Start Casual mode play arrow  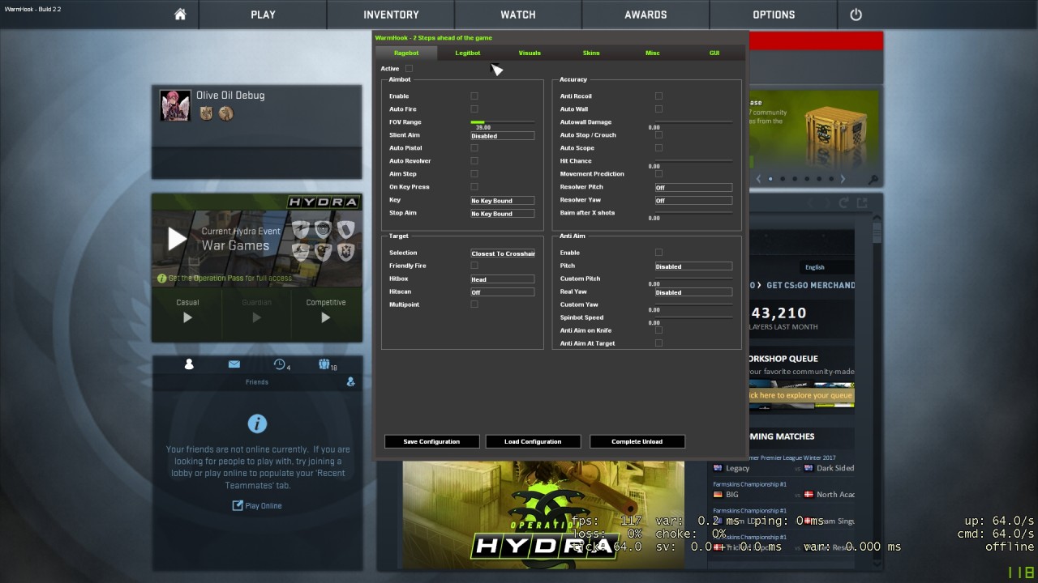point(187,317)
